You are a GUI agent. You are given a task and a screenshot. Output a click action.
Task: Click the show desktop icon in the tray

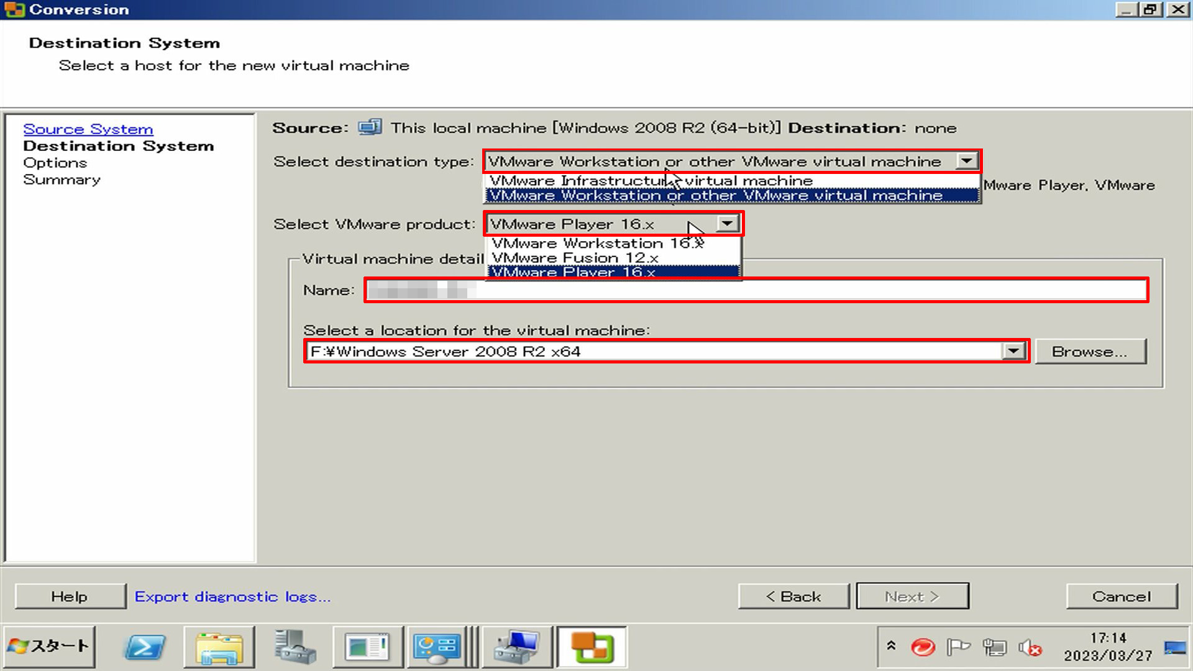tap(1175, 648)
